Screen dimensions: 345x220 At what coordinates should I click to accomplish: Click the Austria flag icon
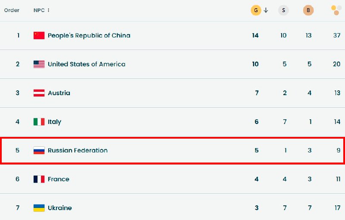click(39, 93)
